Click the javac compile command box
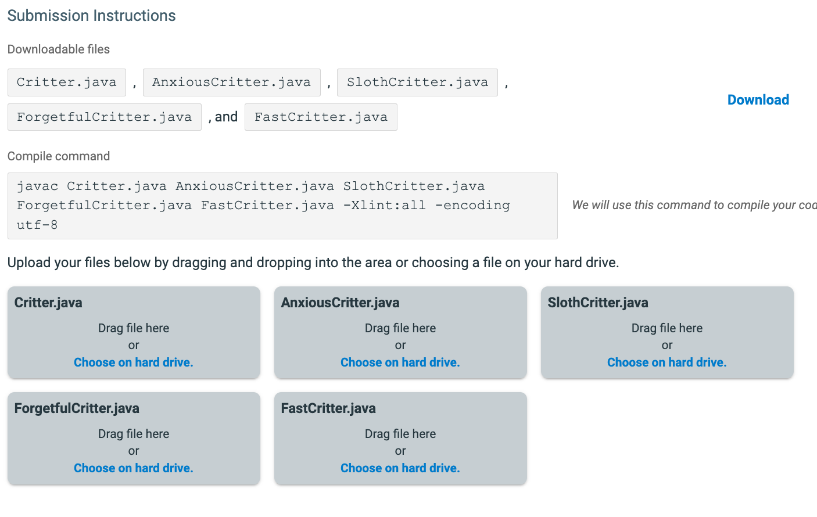Screen dimensions: 817x517 282,206
